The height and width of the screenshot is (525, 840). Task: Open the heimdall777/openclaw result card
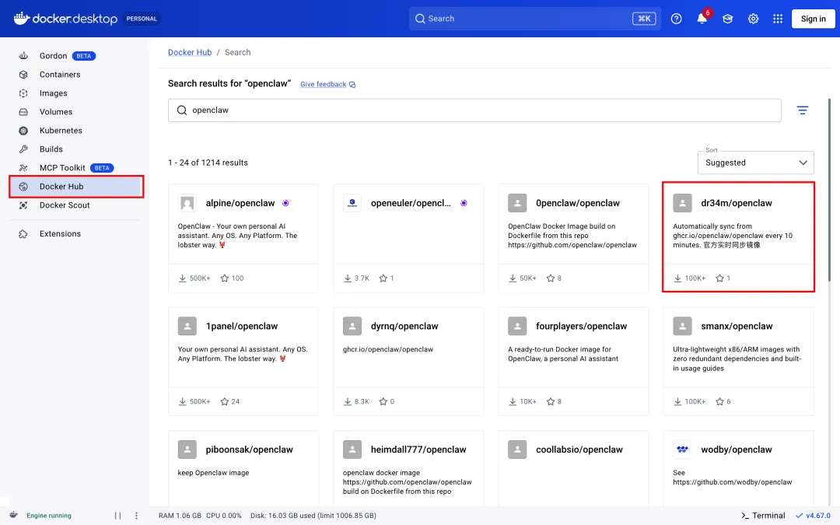pyautogui.click(x=408, y=469)
